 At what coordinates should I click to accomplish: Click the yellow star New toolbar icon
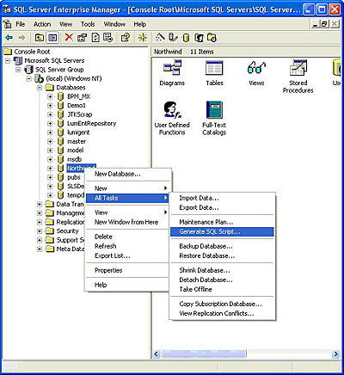point(143,38)
